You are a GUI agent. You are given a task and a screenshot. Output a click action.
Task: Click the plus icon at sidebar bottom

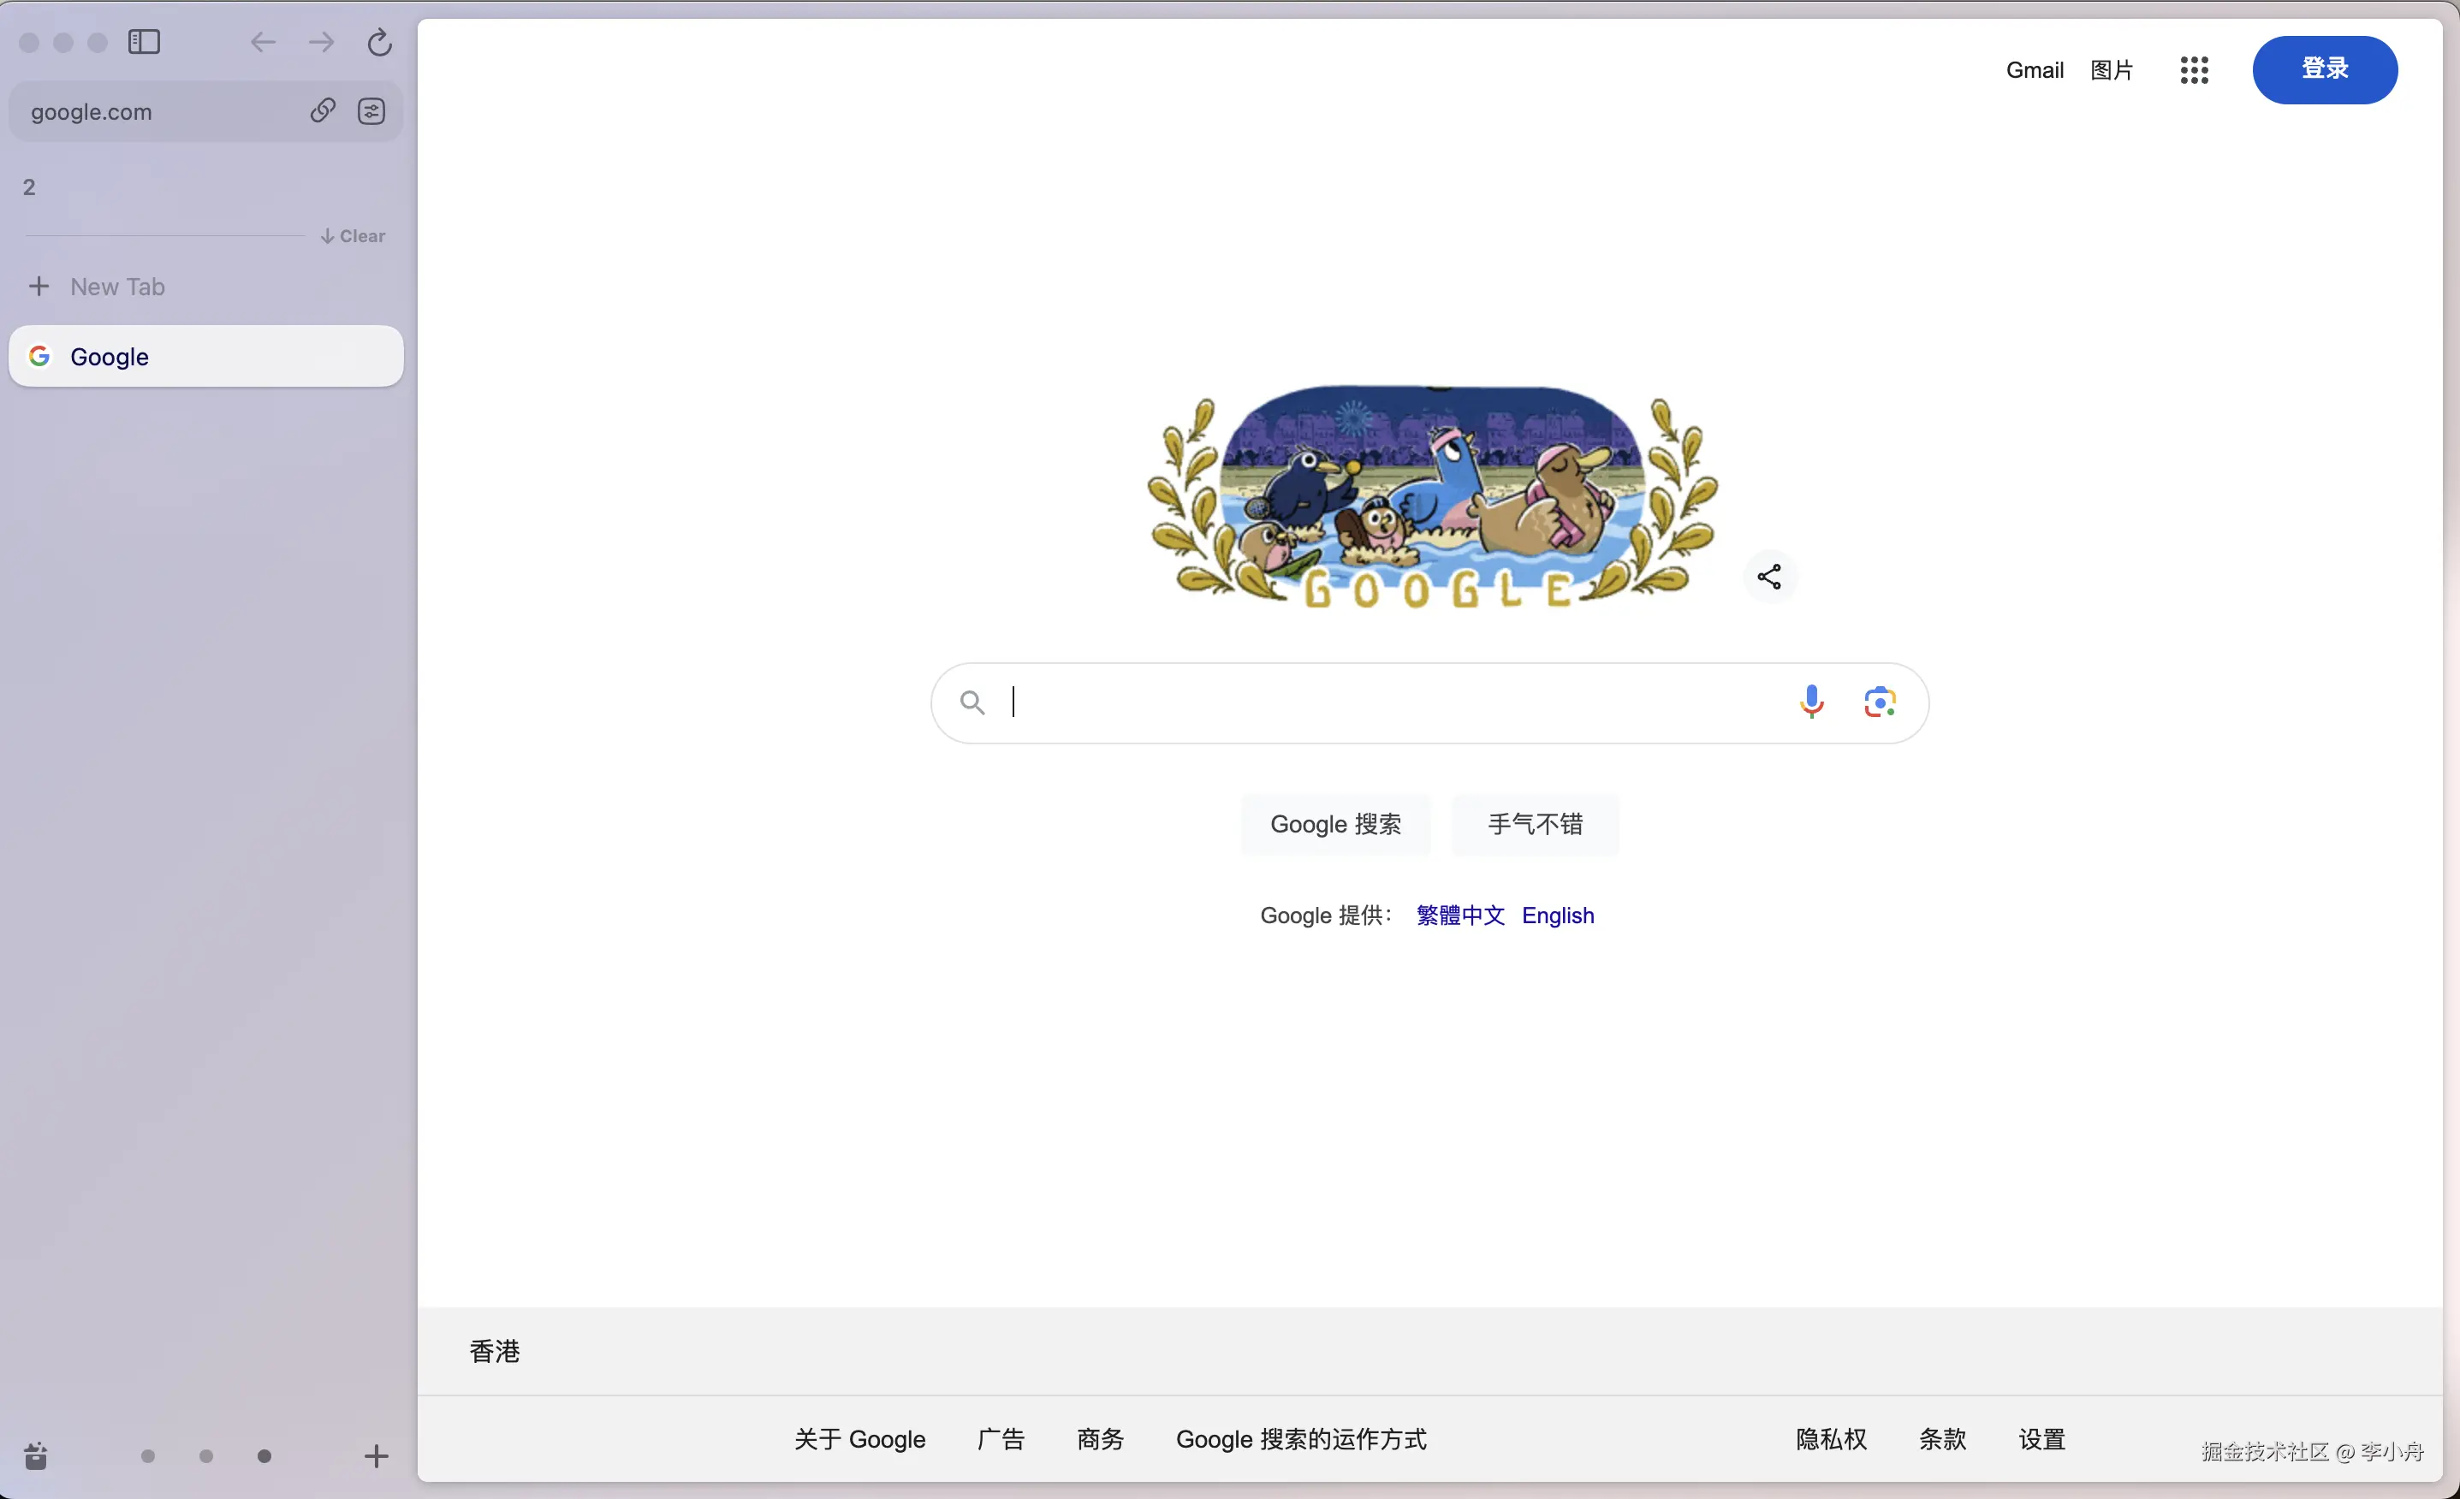coord(376,1457)
